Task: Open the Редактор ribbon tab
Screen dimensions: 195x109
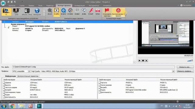Action: tap(50, 5)
